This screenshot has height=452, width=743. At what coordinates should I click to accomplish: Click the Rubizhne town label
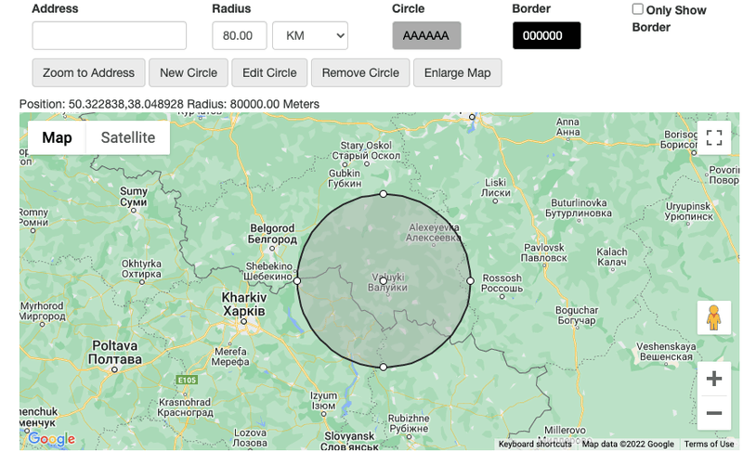(409, 423)
